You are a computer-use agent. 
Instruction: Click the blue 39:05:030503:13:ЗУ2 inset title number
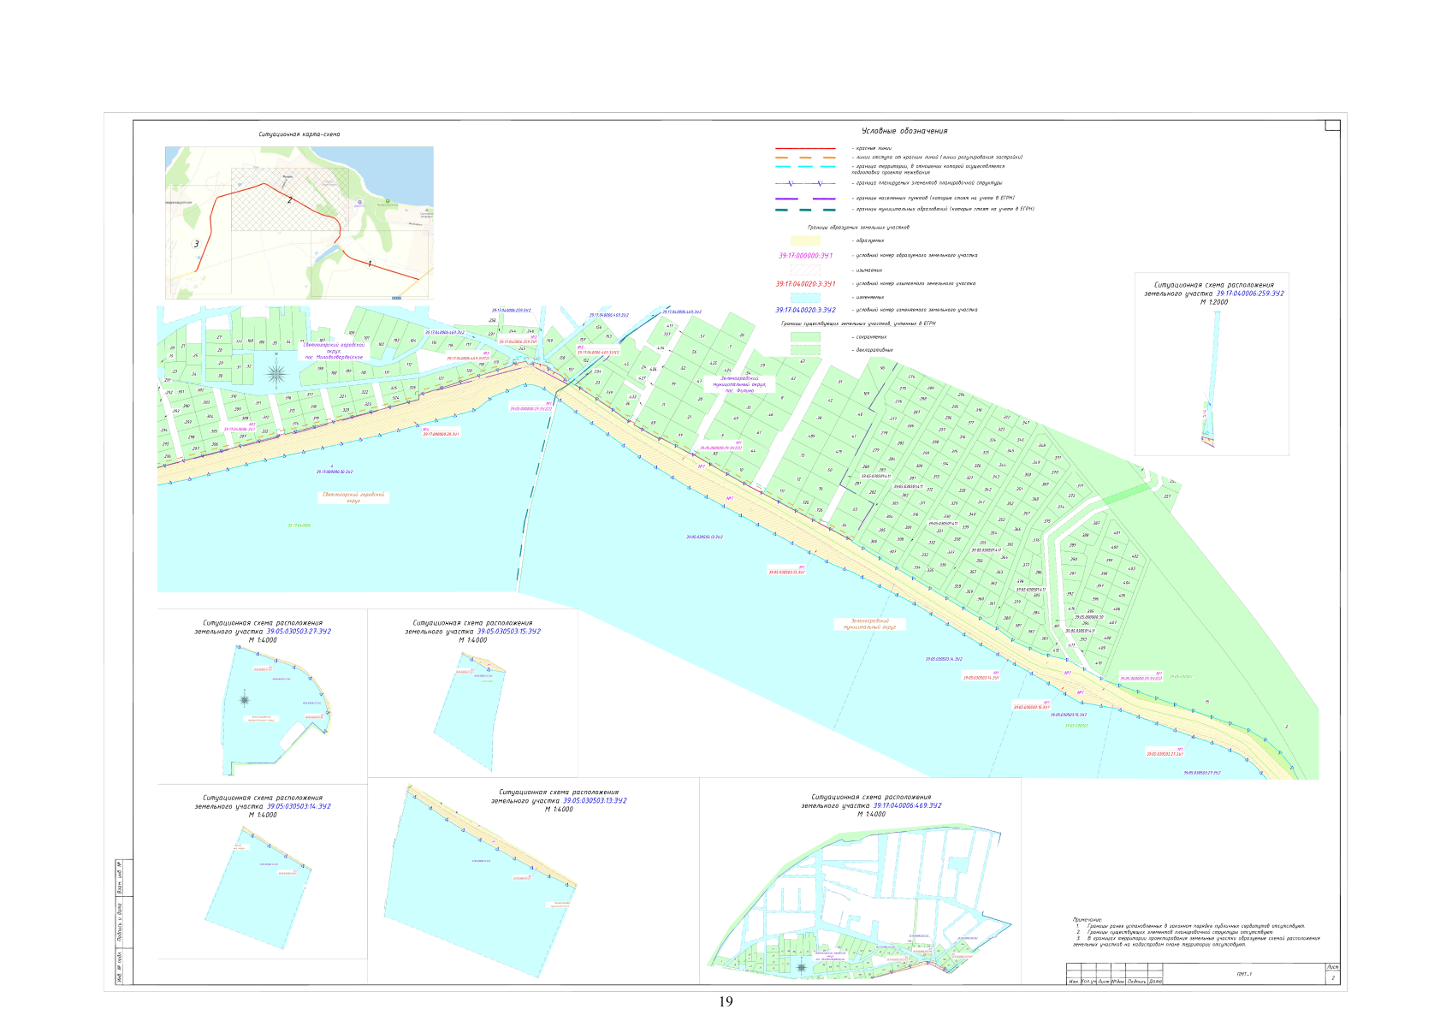pos(595,801)
